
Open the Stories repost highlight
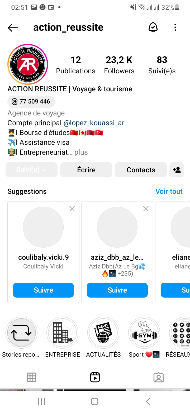click(21, 333)
